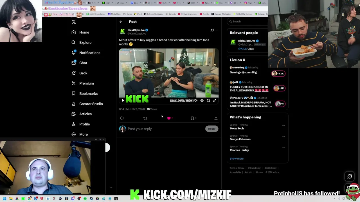Open Home in X sidebar
The image size is (360, 202).
pyautogui.click(x=80, y=32)
